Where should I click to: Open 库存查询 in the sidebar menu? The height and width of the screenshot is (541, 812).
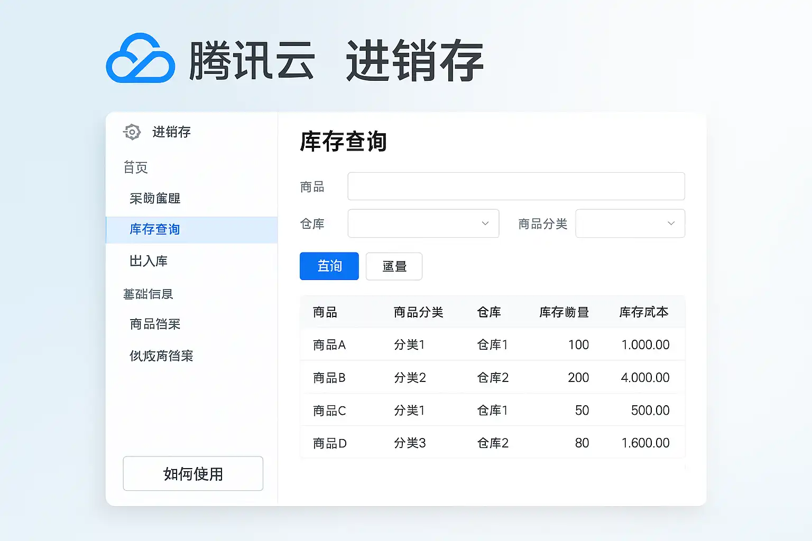pyautogui.click(x=192, y=230)
